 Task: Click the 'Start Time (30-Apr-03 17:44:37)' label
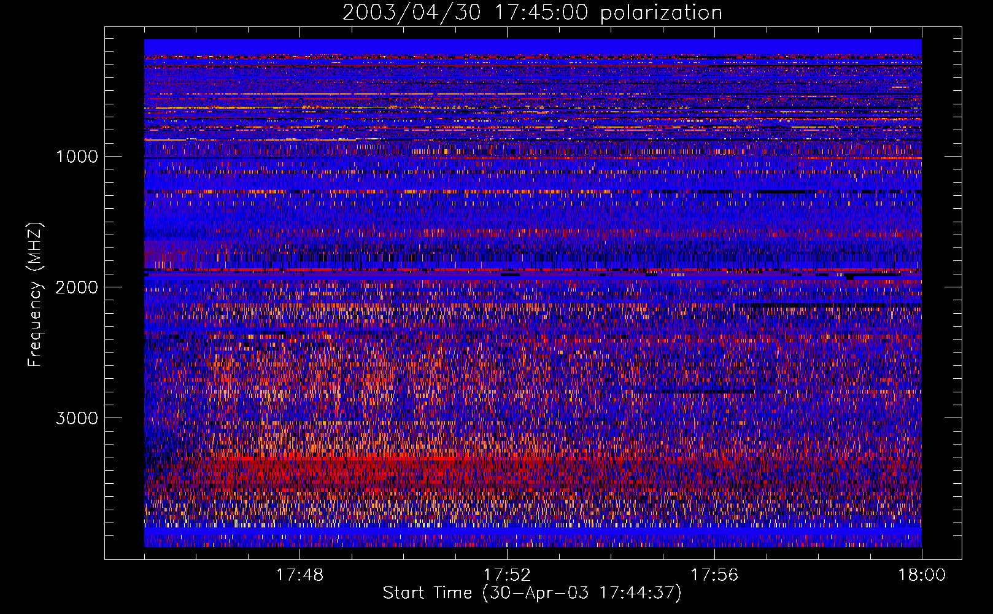532,593
